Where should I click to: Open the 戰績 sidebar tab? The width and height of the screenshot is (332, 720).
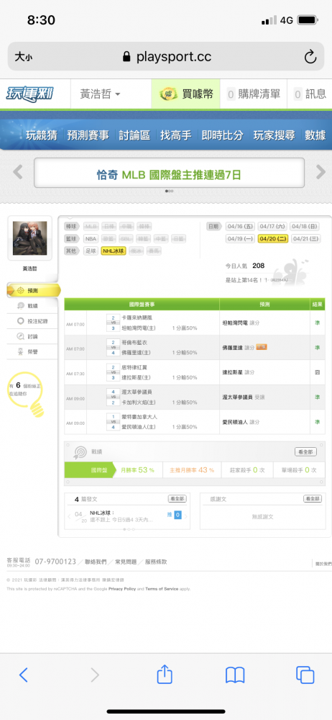click(32, 306)
